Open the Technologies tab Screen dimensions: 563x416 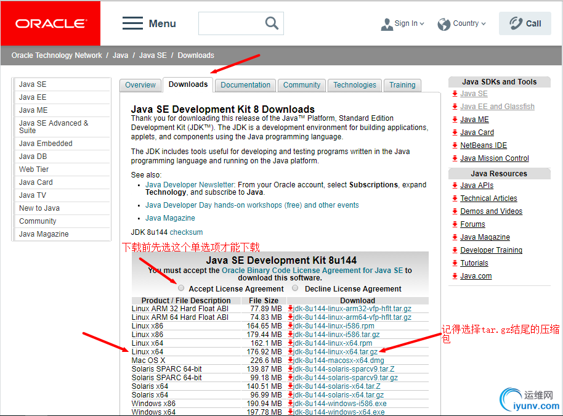[x=355, y=85]
